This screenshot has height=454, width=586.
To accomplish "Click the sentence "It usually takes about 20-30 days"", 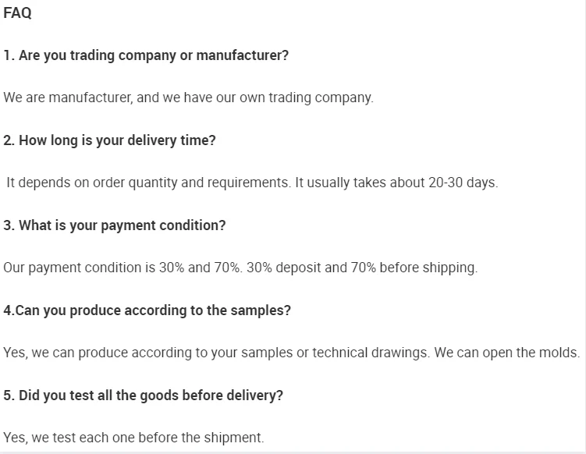I will (x=396, y=183).
